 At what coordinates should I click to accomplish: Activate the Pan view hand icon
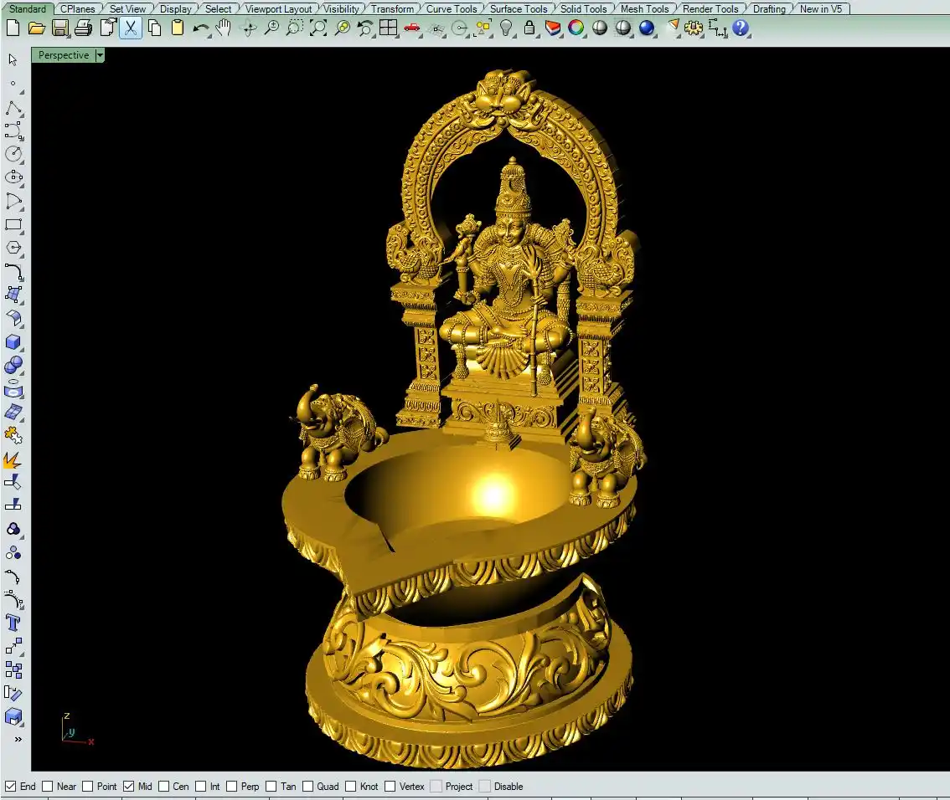click(224, 28)
